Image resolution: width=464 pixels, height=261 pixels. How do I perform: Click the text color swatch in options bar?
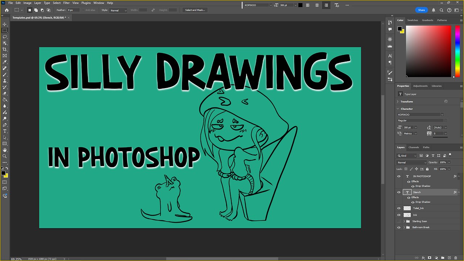[x=301, y=5]
